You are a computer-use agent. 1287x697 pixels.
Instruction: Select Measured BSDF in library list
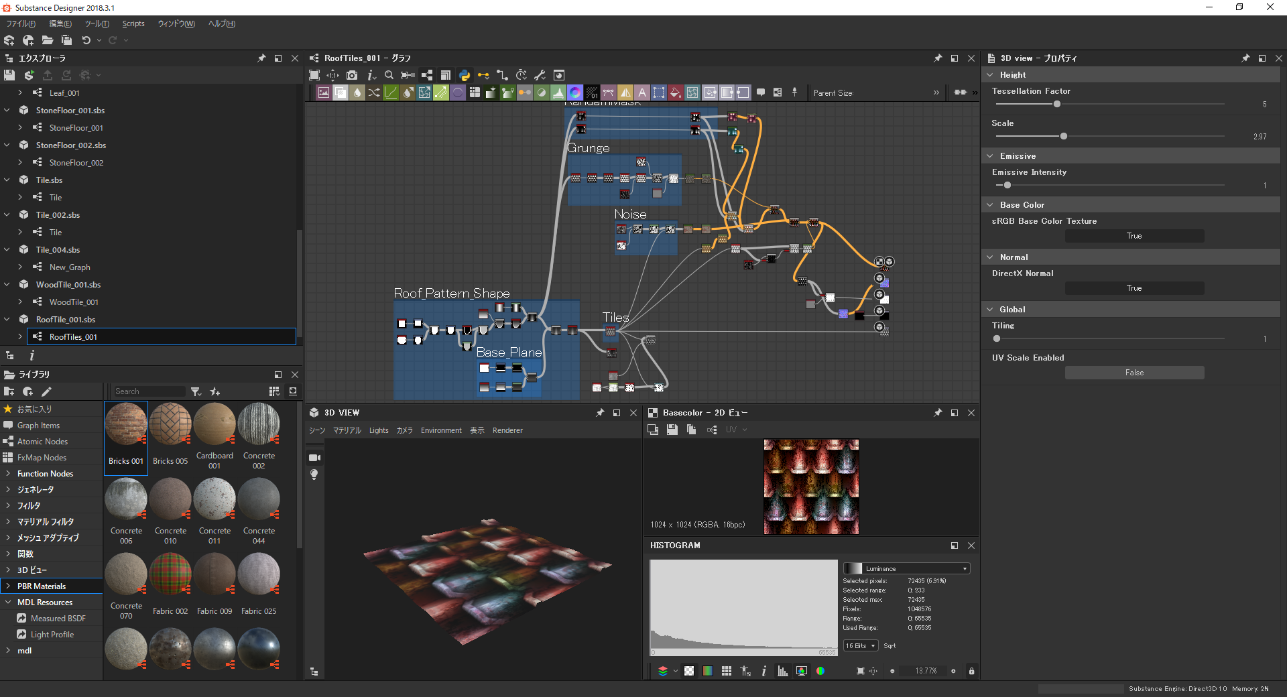point(58,619)
